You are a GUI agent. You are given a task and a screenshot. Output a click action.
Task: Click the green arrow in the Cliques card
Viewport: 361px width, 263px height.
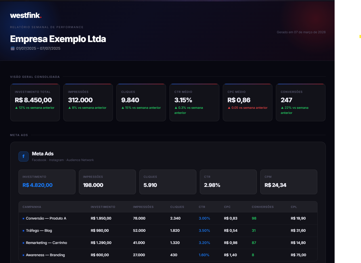tap(123, 108)
